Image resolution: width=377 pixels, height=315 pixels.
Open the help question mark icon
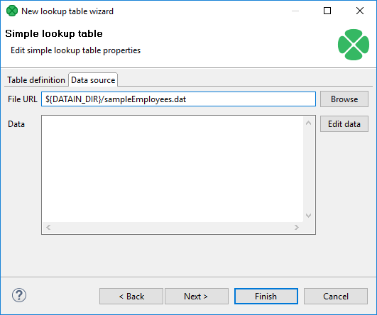[19, 295]
